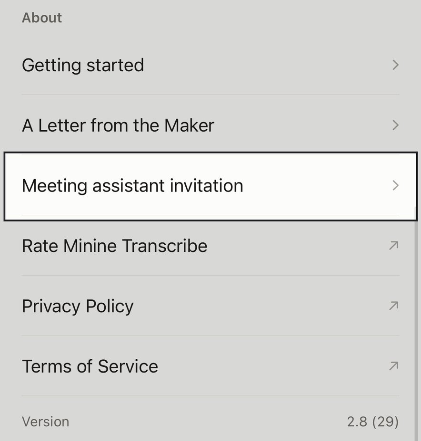
Task: Click the Version label
Action: point(45,422)
